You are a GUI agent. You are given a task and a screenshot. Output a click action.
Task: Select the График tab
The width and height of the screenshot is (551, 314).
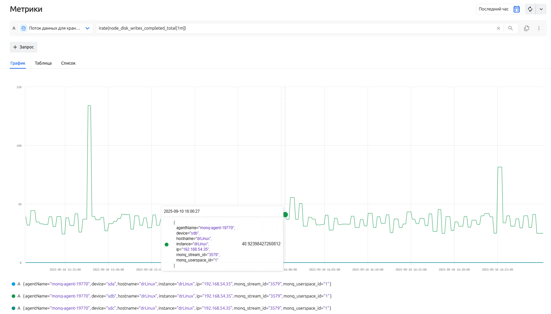point(18,63)
